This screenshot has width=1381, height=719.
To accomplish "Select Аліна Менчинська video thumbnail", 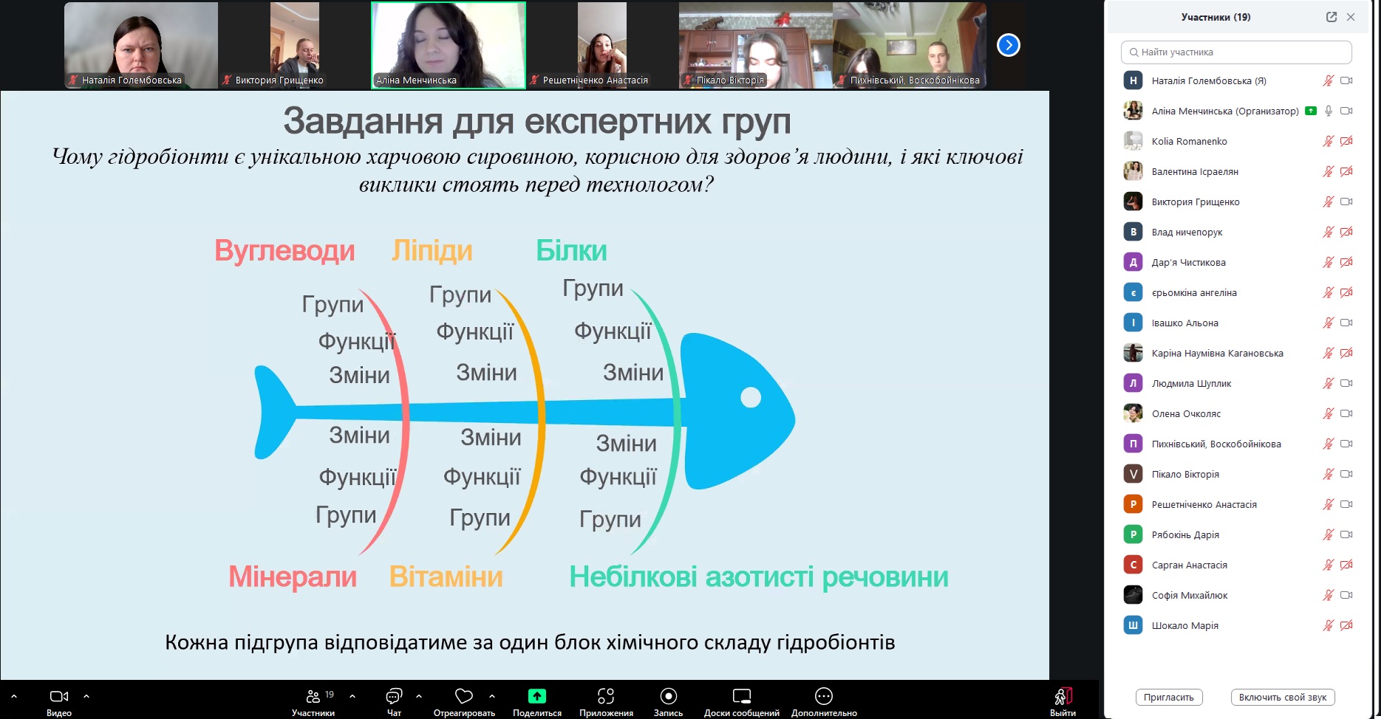I will [x=449, y=45].
